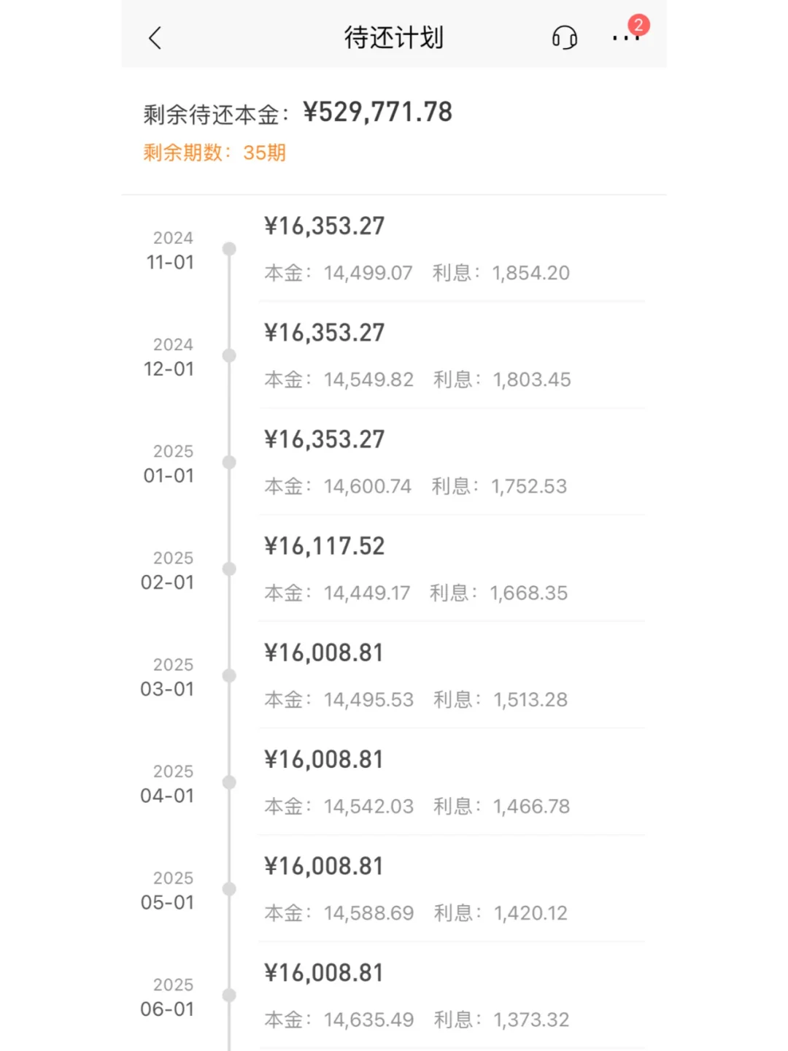Select the 2025 03-01 timeline dot
This screenshot has width=788, height=1051.
coord(229,675)
